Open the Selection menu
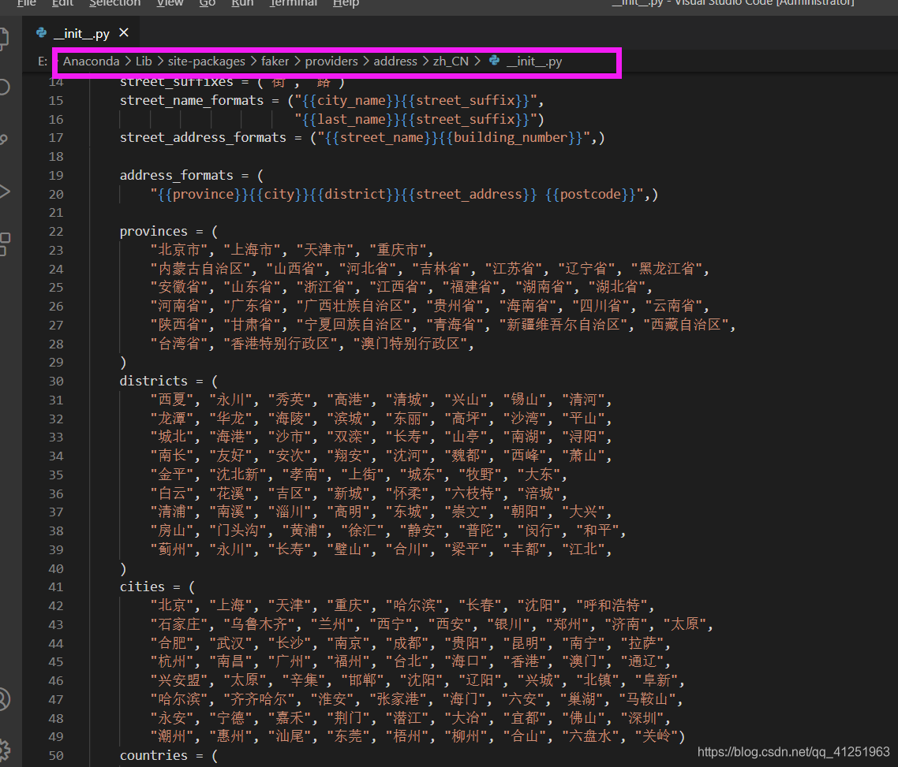This screenshot has height=767, width=898. tap(114, 3)
